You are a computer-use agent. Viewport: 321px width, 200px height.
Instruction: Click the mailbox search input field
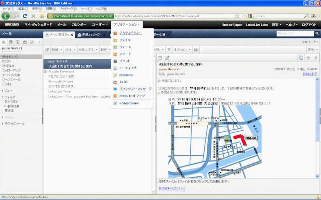[295, 34]
